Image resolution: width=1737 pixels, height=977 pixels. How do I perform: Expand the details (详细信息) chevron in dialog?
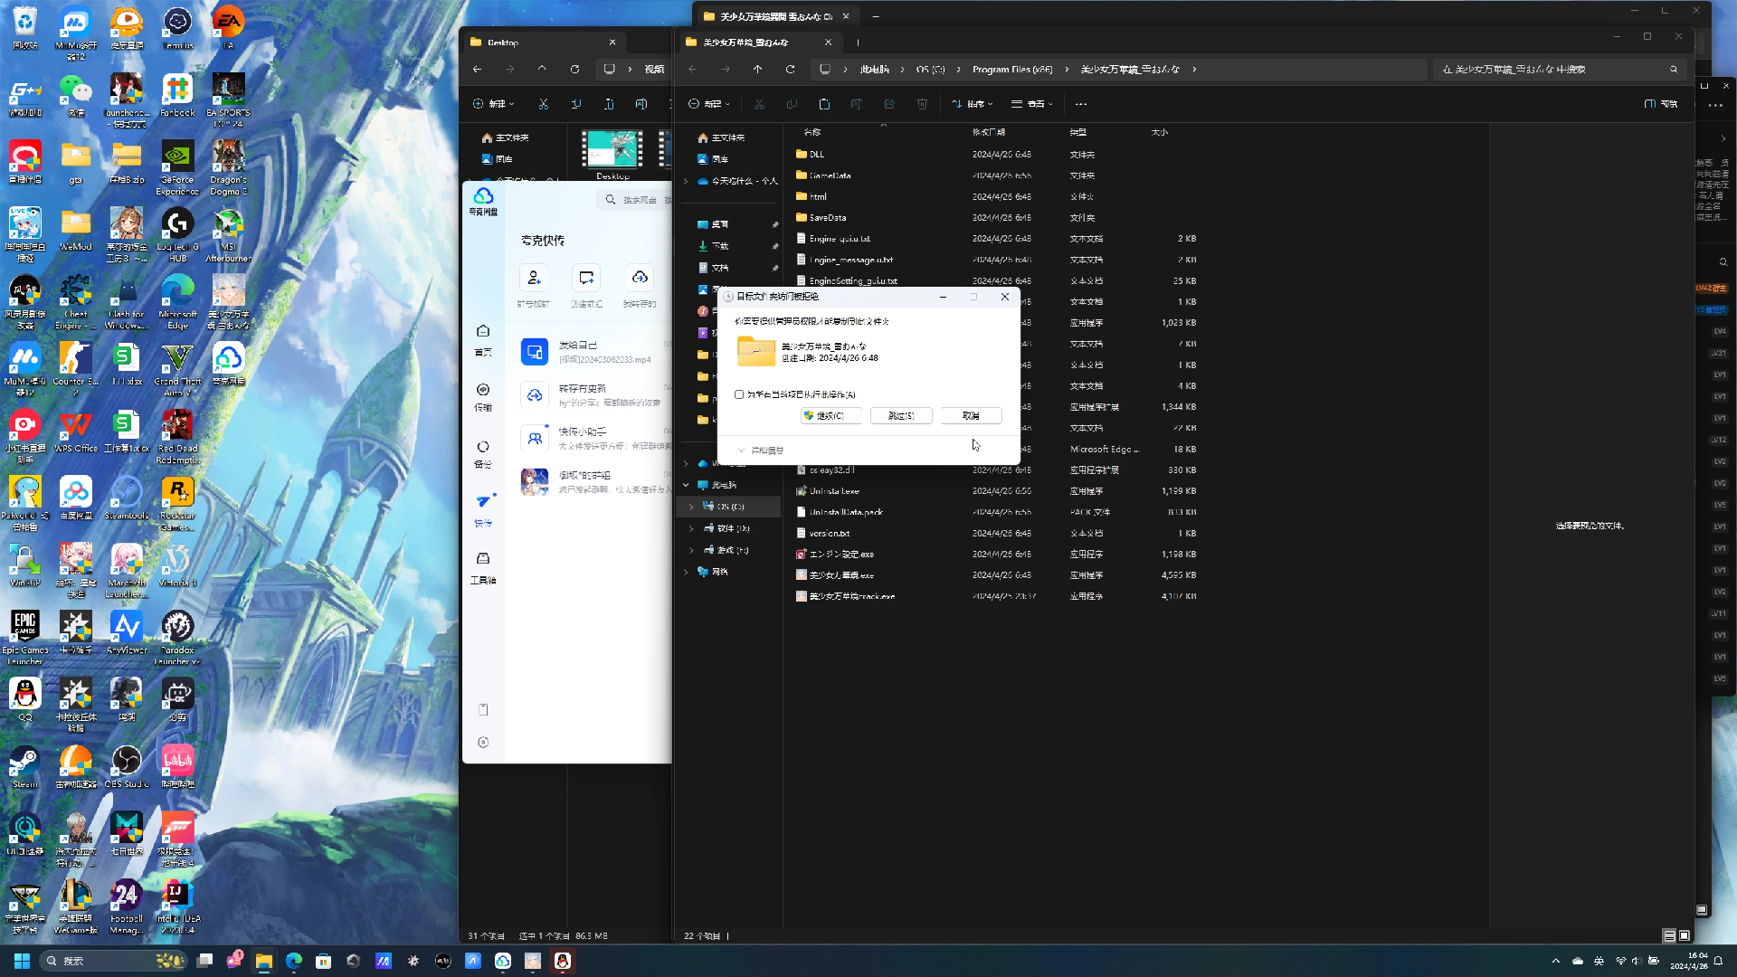coord(742,450)
